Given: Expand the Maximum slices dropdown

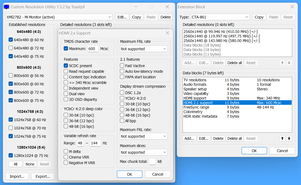Looking at the screenshot, I should [x=144, y=152].
